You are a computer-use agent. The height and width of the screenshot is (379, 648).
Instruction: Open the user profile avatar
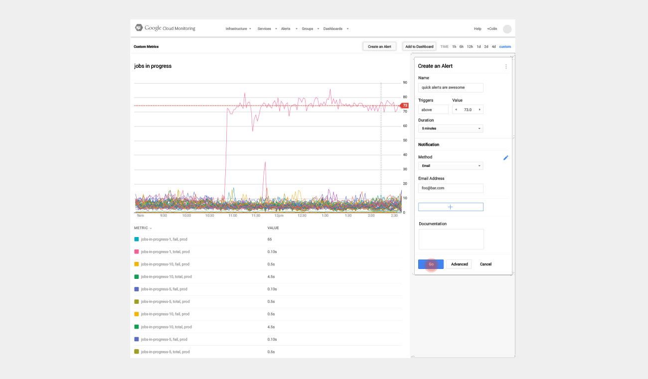[507, 29]
